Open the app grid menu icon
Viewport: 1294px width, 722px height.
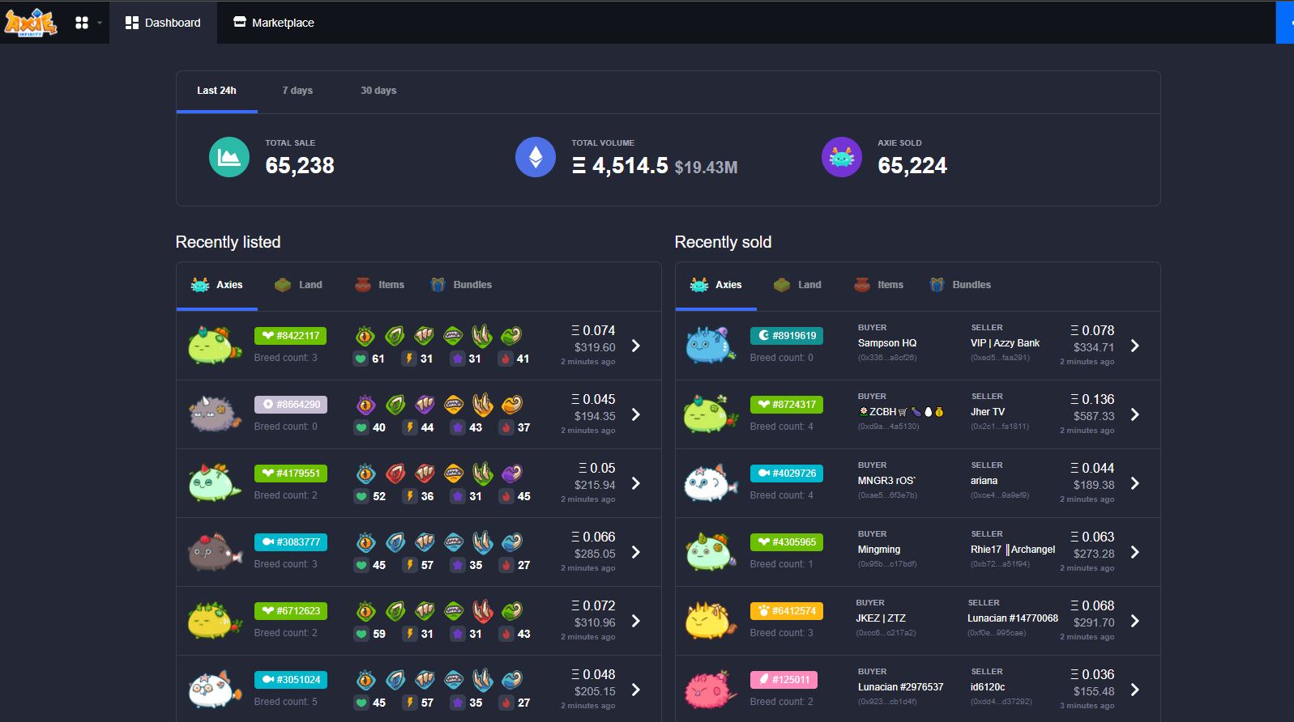(82, 23)
